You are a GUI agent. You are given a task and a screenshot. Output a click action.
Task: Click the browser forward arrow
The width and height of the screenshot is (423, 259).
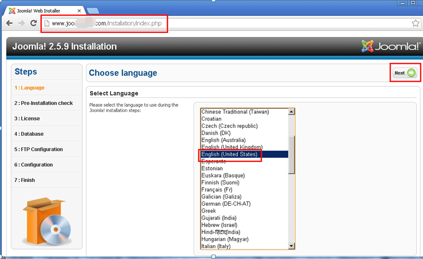(x=21, y=23)
